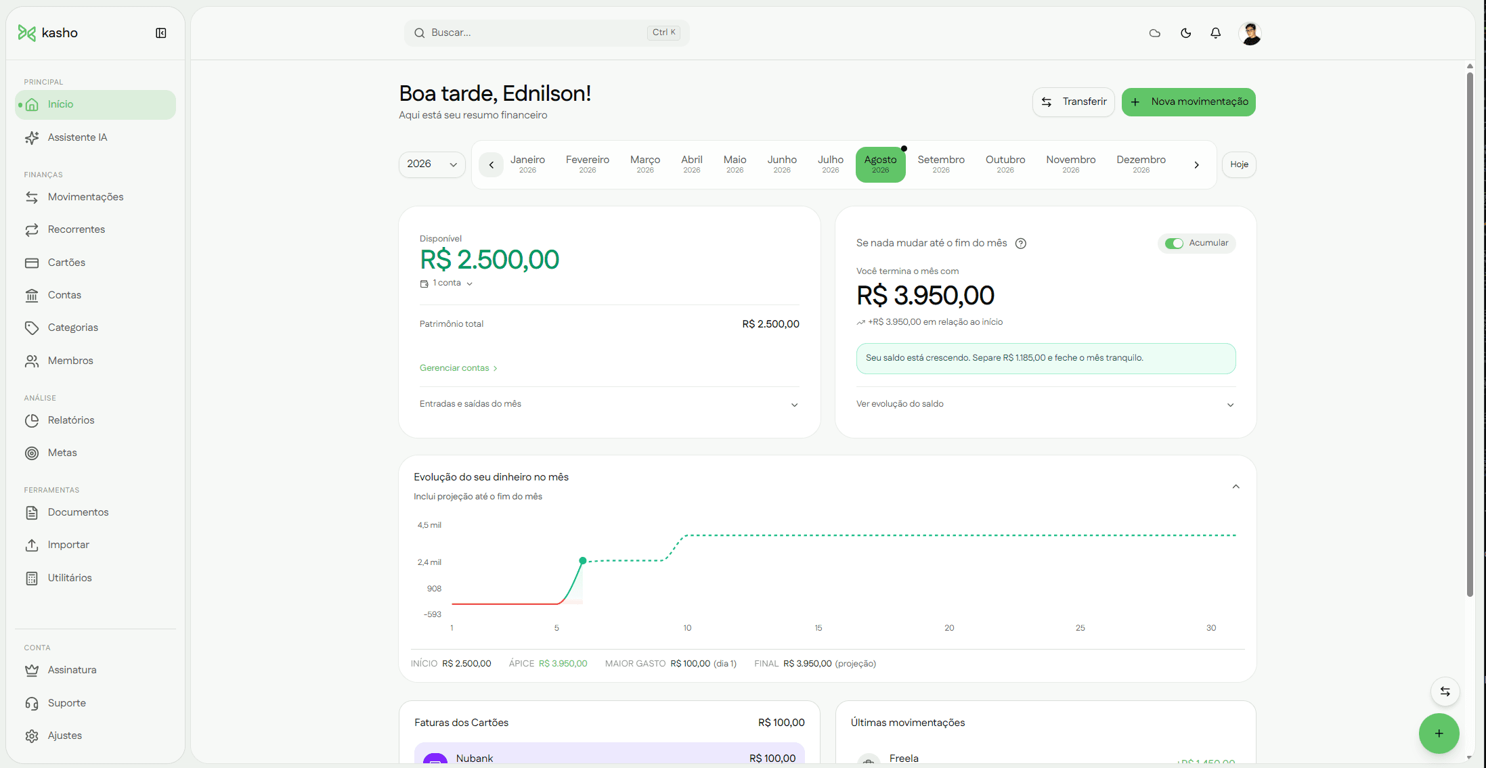Select Agosto 2026 tab
1486x768 pixels.
point(880,164)
